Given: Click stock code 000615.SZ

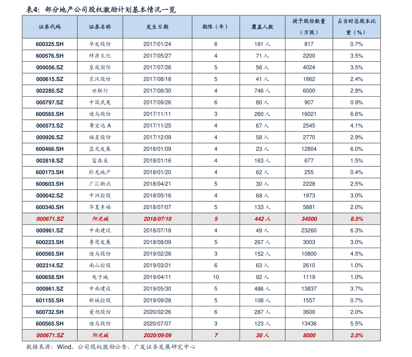Looking at the screenshot, I should tap(50, 79).
